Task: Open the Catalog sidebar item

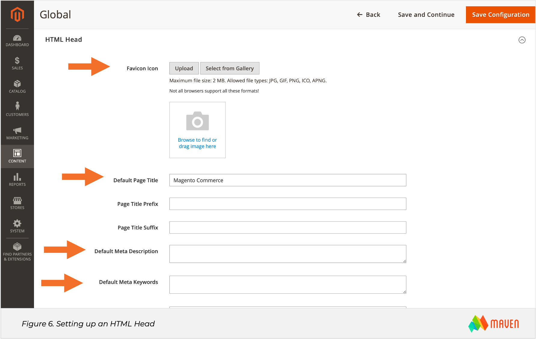Action: coord(17,86)
